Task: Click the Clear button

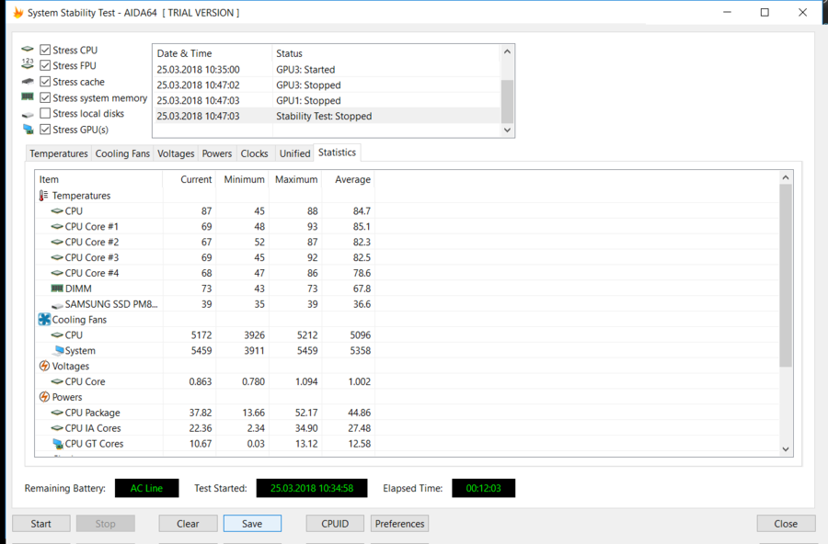Action: 188,524
